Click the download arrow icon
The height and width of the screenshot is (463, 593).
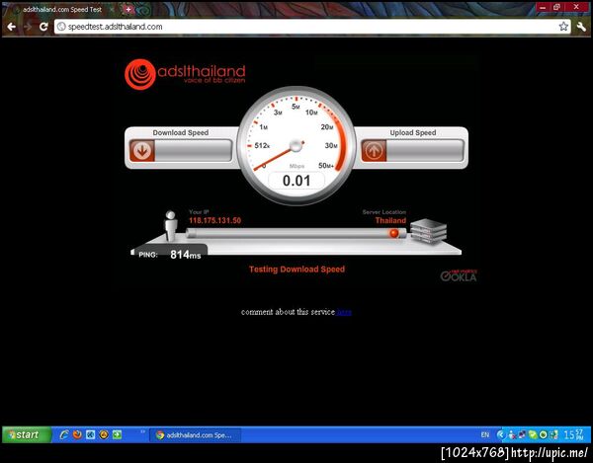[141, 151]
